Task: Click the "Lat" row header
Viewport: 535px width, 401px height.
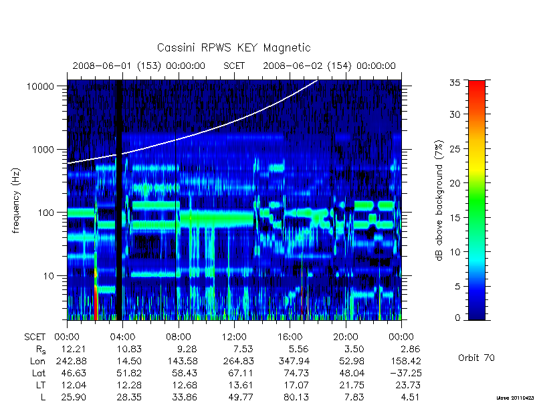Action: pos(39,374)
